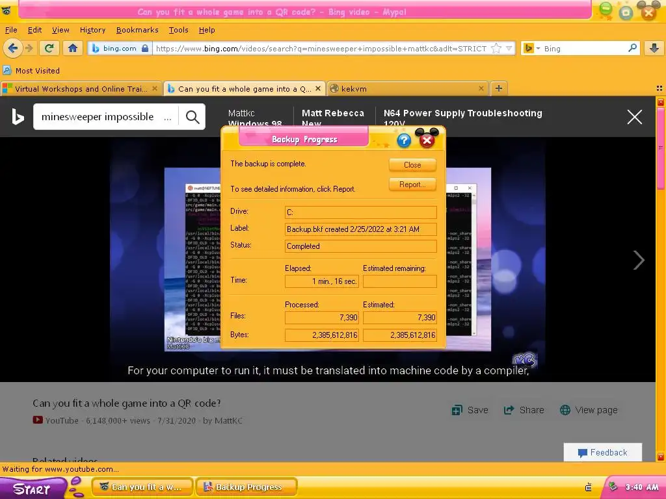Click the magnifier in the Bing search box
Viewport: 666px width, 499px height.
[x=632, y=48]
